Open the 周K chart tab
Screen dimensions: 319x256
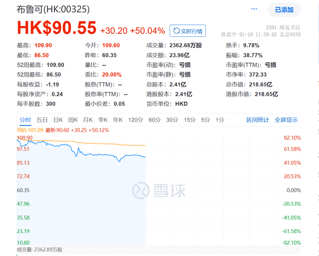tap(73, 120)
